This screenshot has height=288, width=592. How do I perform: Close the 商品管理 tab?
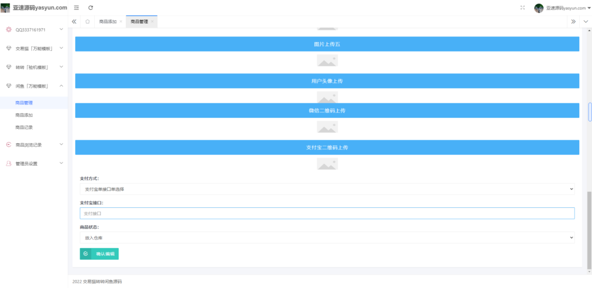tap(152, 21)
